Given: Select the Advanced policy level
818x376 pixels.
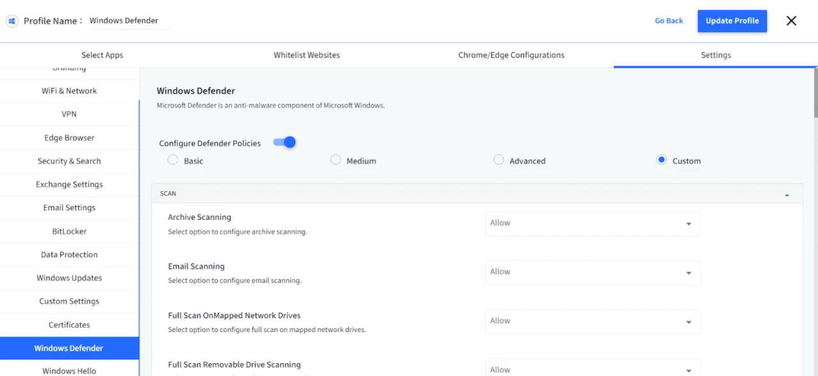Looking at the screenshot, I should [x=498, y=160].
